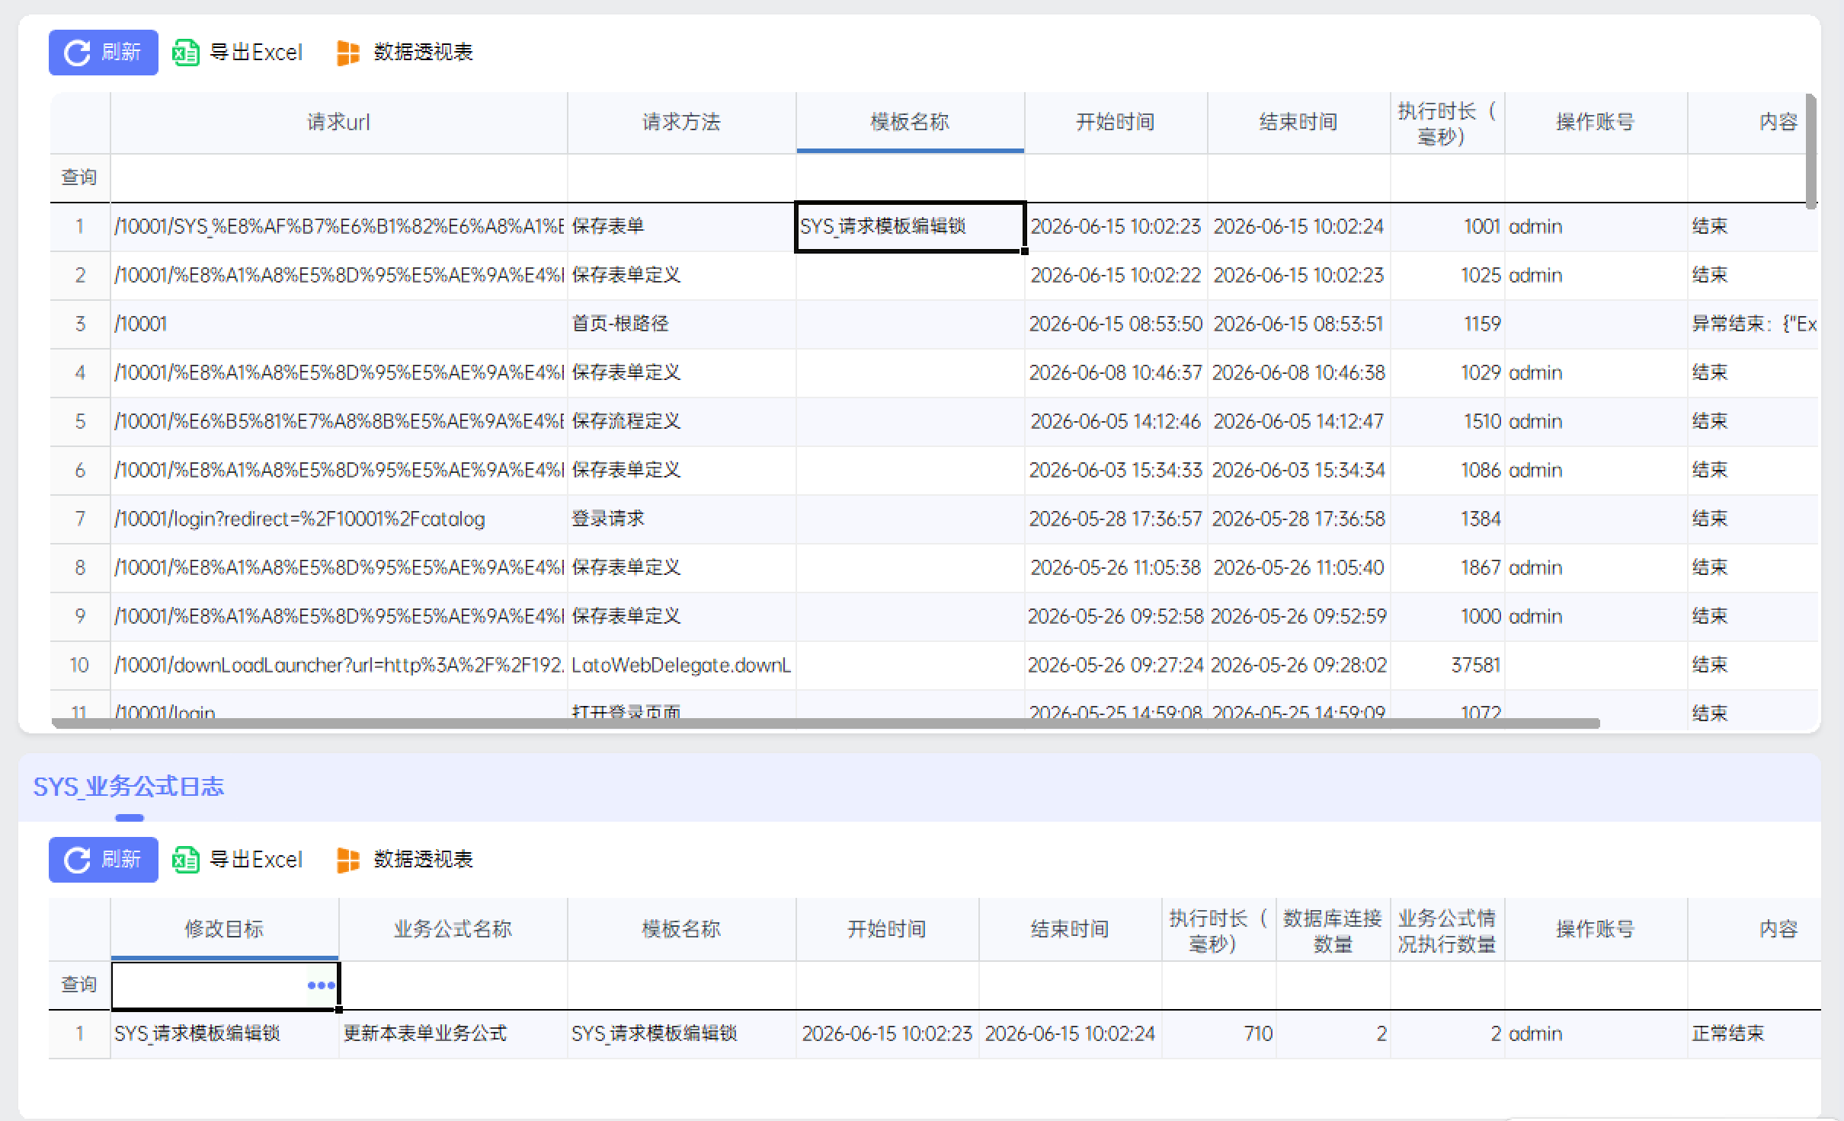The width and height of the screenshot is (1844, 1121).
Task: Select the 保存流程定义 cell
Action: [682, 422]
